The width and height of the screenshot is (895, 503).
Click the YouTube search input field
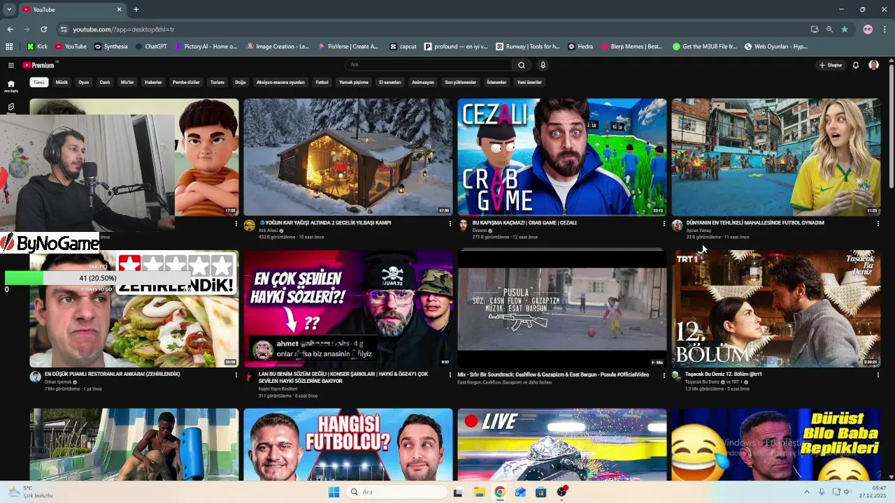pos(429,65)
